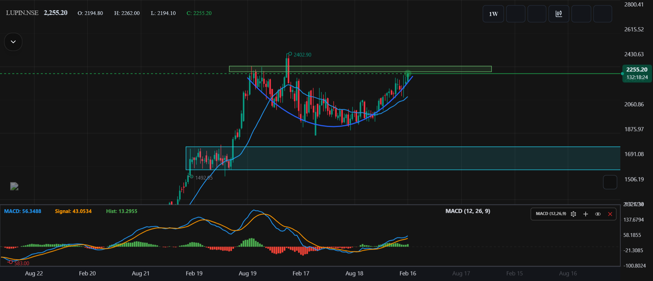The height and width of the screenshot is (281, 653).
Task: Select the teal support zone rectangle
Action: coord(403,158)
